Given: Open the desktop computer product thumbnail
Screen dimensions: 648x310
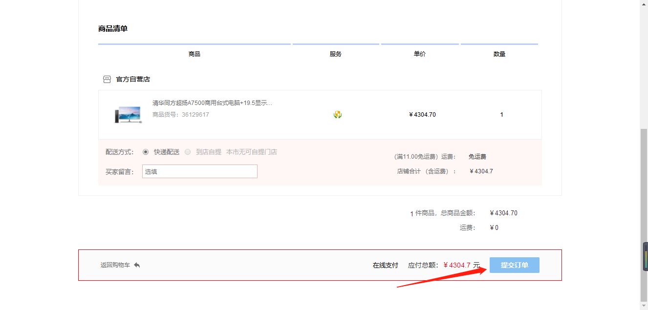Looking at the screenshot, I should [128, 115].
